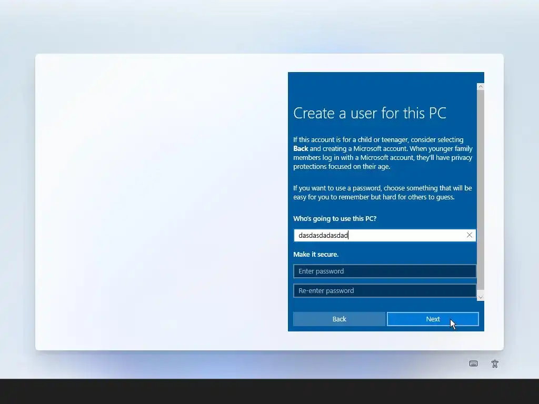539x404 pixels.
Task: Open the Accessibility figure icon
Action: 495,363
